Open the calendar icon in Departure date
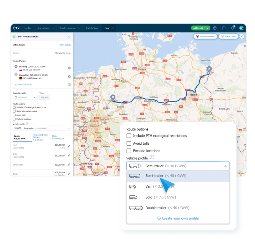The width and height of the screenshot is (255, 239). click(x=16, y=98)
